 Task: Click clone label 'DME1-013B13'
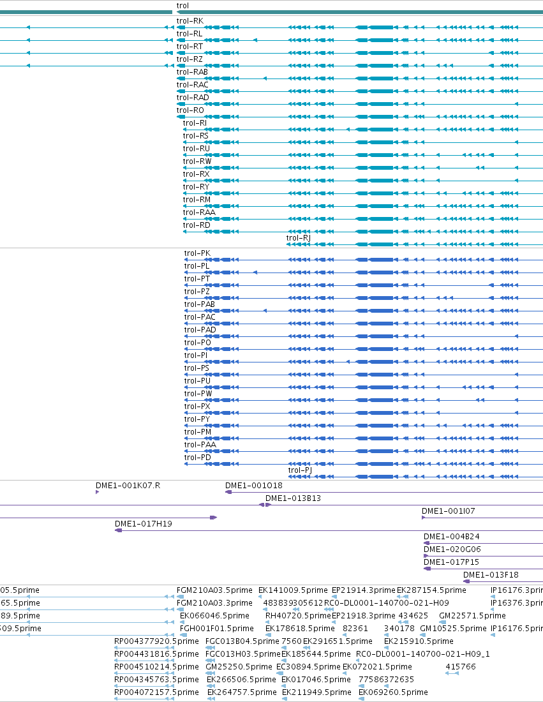point(294,498)
